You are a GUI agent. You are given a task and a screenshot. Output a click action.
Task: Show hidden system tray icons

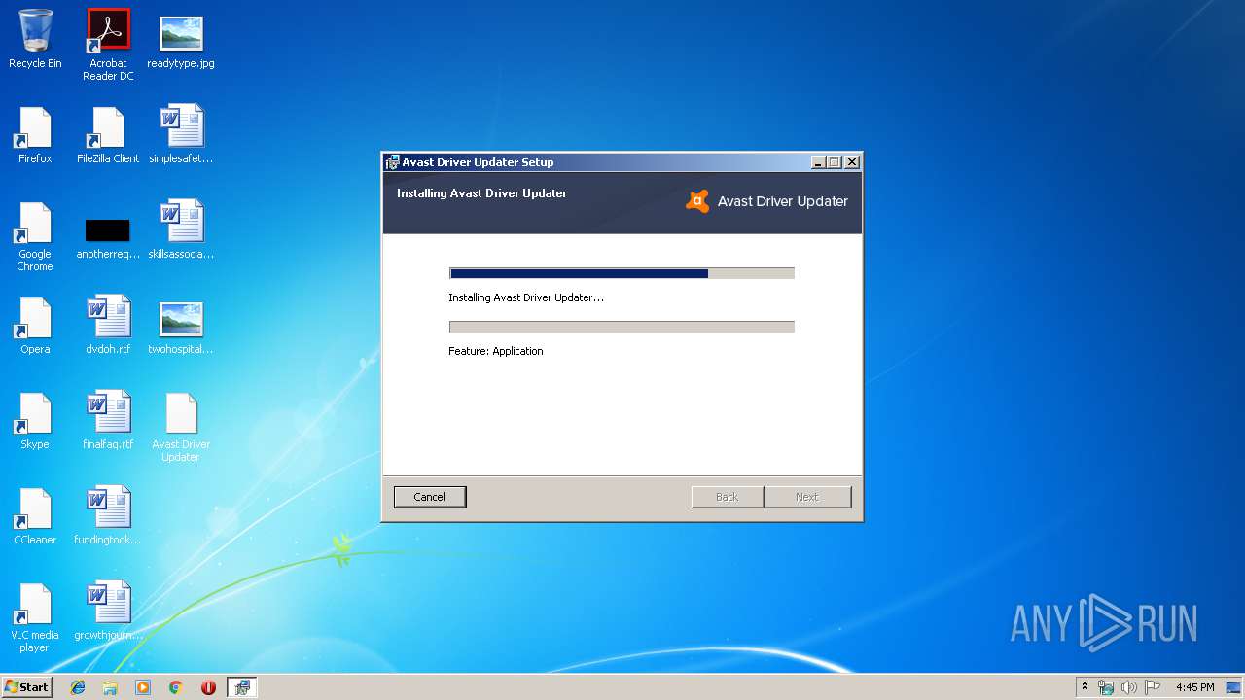(1085, 686)
